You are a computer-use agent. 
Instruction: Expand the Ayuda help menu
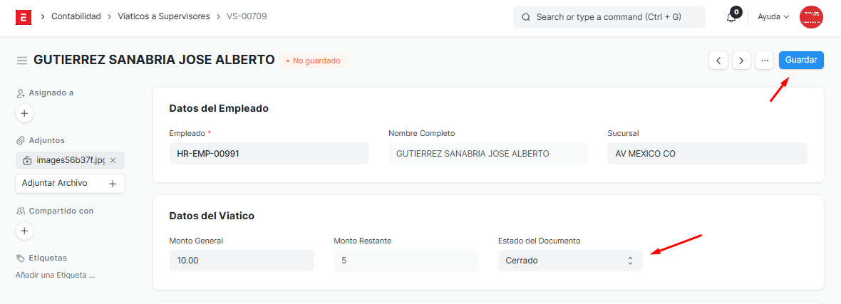[x=773, y=16]
